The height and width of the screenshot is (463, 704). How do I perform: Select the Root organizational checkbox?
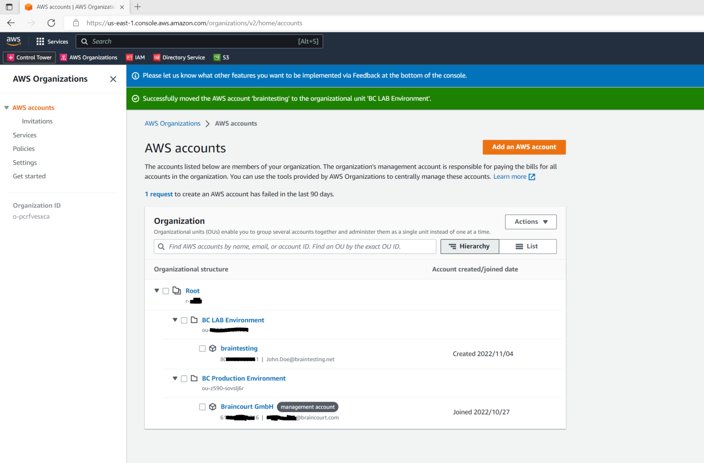[x=165, y=291]
